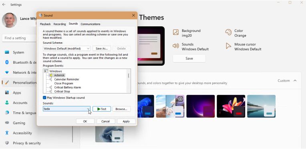Select Asterisk program event
The height and width of the screenshot is (149, 306).
[x=59, y=75]
